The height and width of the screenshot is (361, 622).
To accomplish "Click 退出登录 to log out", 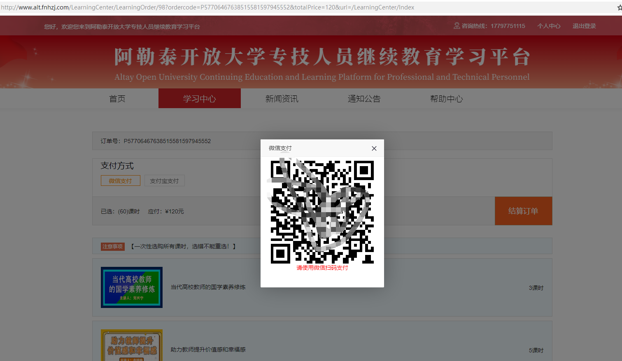I will pos(584,26).
